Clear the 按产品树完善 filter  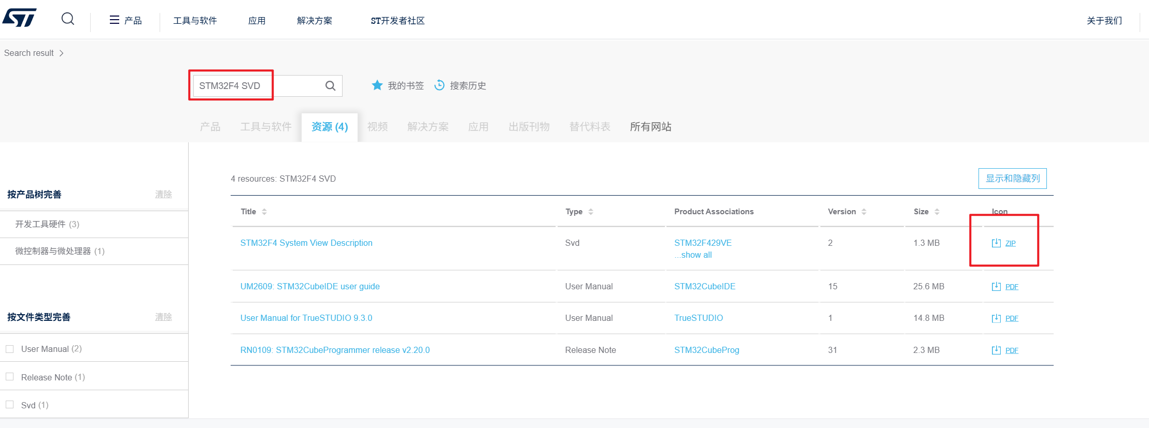pyautogui.click(x=163, y=195)
